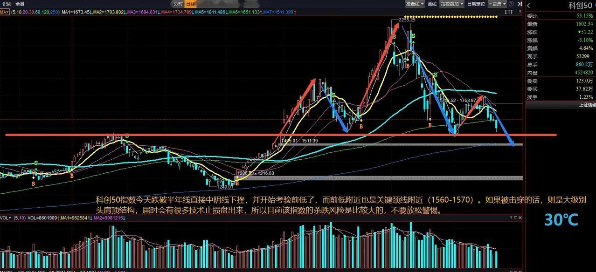Click the 上证情绪 tab in the side panel
This screenshot has height=272, width=596.
coord(587,105)
